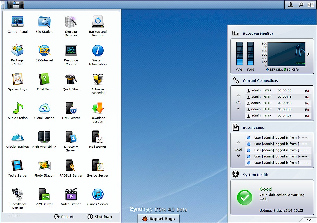
Task: Launch File Station
Action: (44, 24)
